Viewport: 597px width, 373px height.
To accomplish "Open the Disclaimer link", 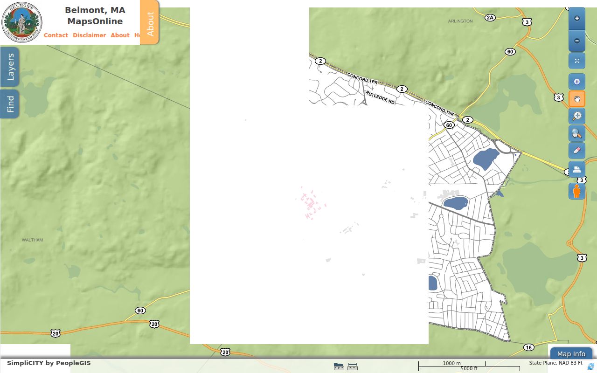I will [x=89, y=35].
